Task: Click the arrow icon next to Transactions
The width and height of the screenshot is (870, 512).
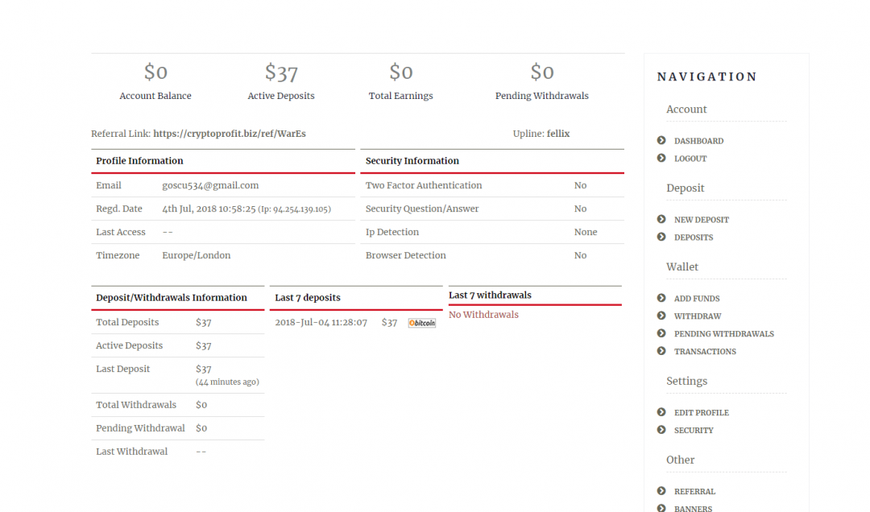Action: [x=661, y=351]
